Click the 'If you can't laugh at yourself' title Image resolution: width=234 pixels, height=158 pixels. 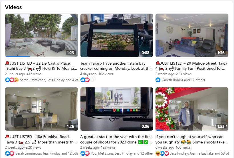pos(191,139)
